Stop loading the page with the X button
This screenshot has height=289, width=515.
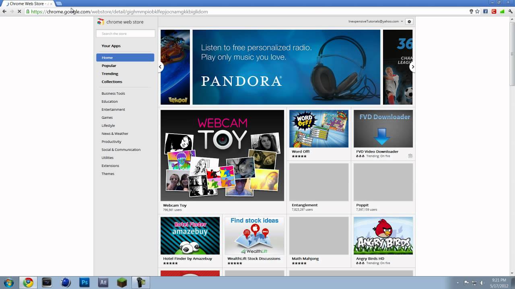(19, 12)
